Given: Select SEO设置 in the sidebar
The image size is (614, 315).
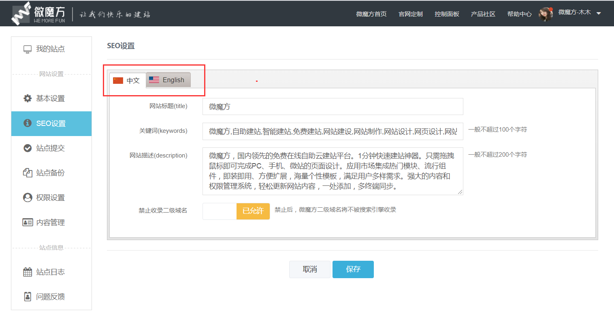Looking at the screenshot, I should (x=51, y=123).
